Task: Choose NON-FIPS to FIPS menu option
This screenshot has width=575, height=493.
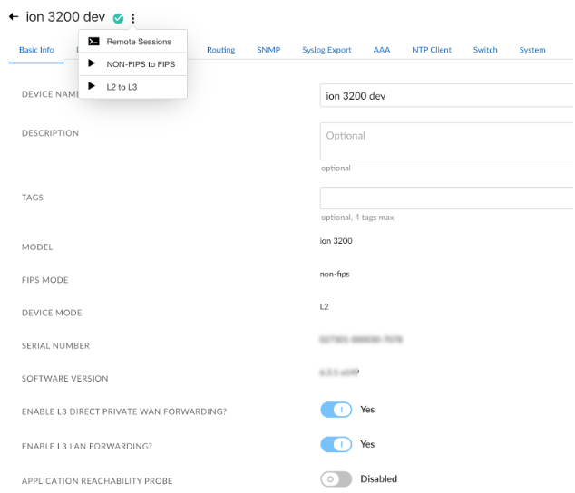Action: (141, 64)
